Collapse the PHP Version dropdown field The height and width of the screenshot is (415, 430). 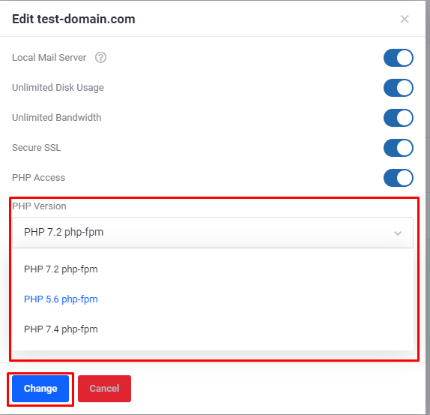tap(213, 233)
